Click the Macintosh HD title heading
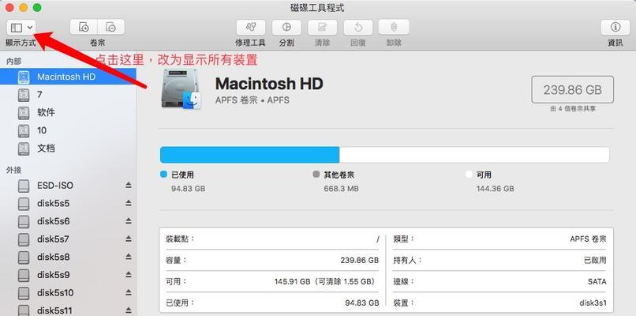 (x=269, y=84)
